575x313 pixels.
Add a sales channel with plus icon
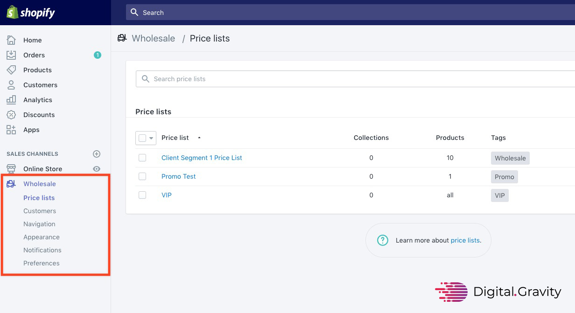97,154
